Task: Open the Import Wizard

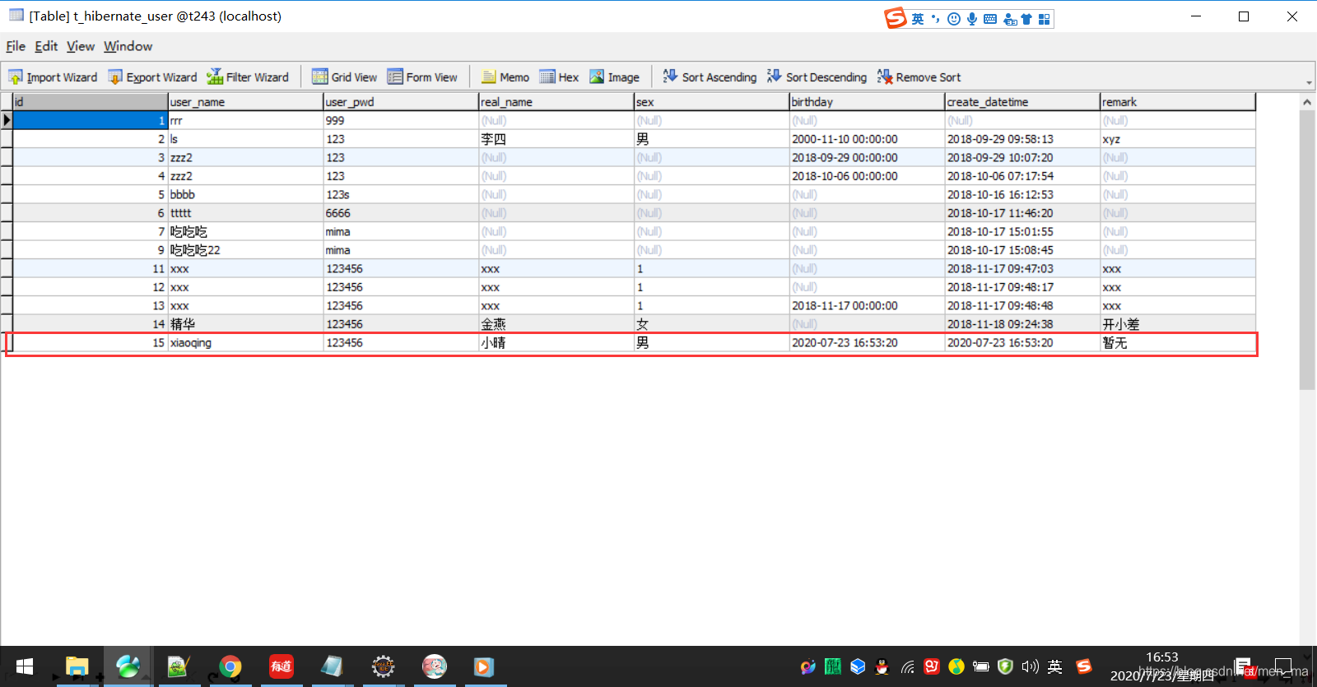Action: [x=53, y=77]
